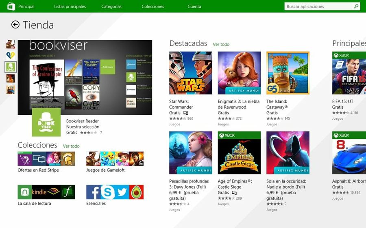Open the Listas principales menu

pos(70,6)
